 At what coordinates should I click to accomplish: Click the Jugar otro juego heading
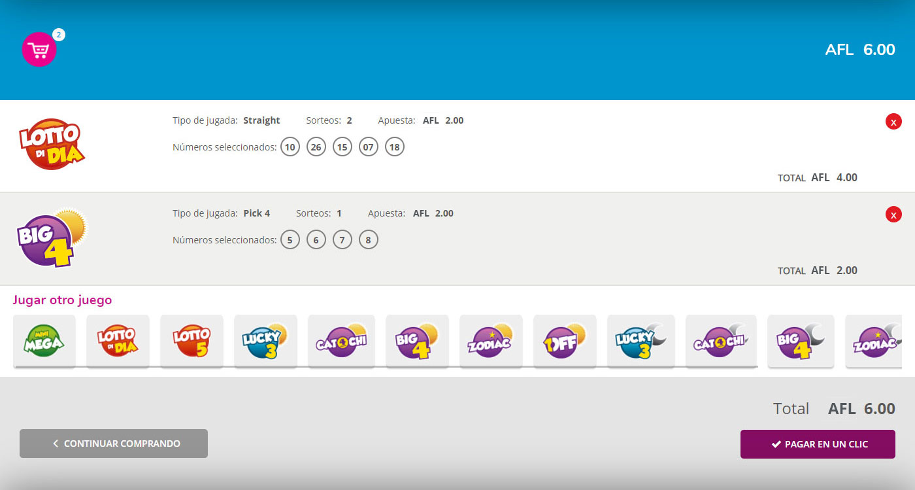[63, 300]
